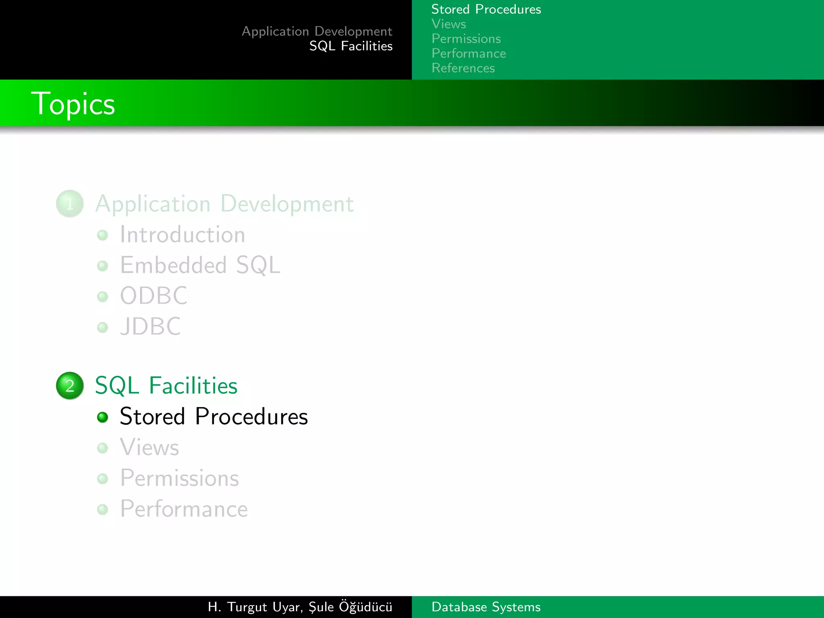Go to Views in header navigation
The width and height of the screenshot is (824, 618).
point(449,24)
